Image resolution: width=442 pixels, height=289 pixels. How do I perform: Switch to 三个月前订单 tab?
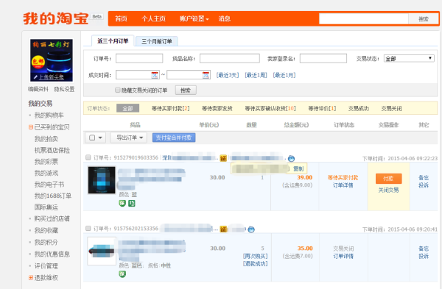157,41
